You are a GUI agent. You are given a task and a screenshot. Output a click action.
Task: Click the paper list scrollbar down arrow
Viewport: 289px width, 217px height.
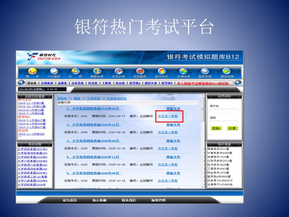(x=203, y=187)
